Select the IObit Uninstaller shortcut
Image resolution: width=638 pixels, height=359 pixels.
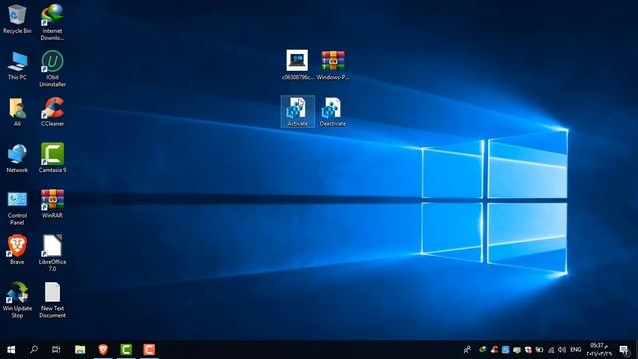(x=52, y=69)
